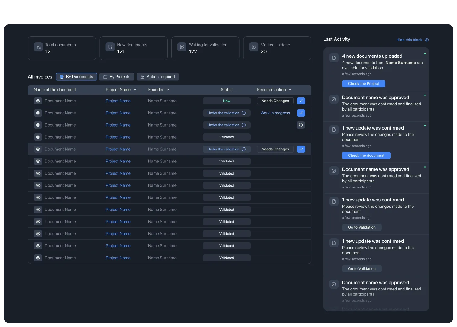Uncheck the checkbox in the New status row
The width and height of the screenshot is (457, 327).
301,101
